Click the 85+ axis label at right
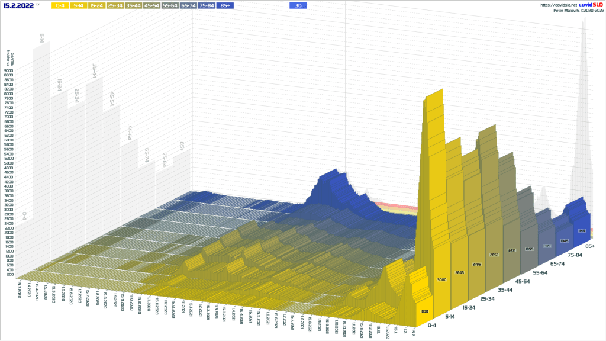Screen dimensions: 606x341 589,246
